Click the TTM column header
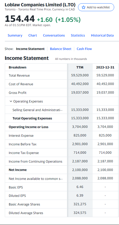The height and width of the screenshot is (225, 119). [x=80, y=67]
